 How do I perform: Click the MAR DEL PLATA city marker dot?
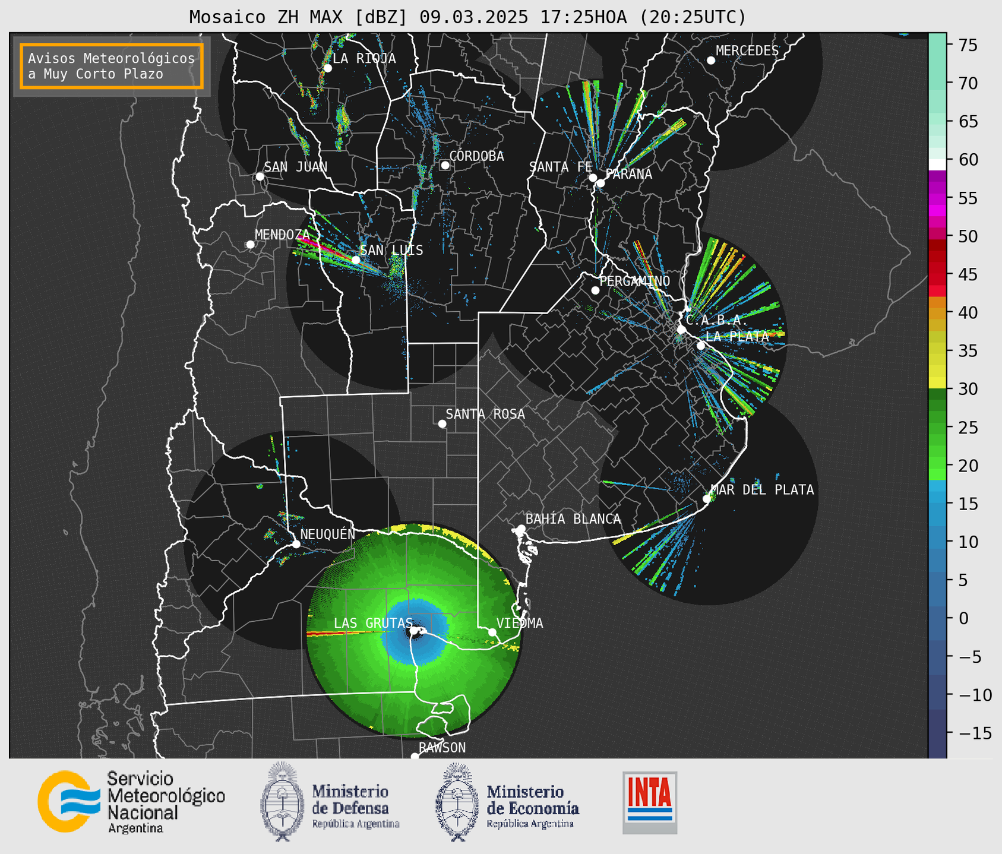point(707,499)
